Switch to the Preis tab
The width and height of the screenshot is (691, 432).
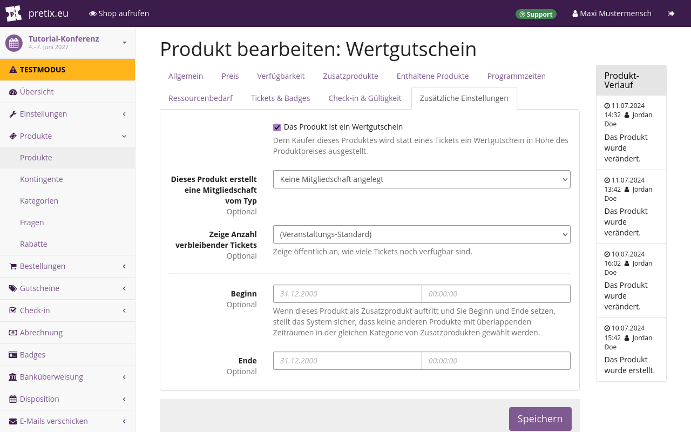(230, 76)
